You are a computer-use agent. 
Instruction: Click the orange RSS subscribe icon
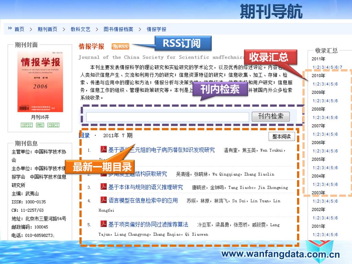click(120, 46)
